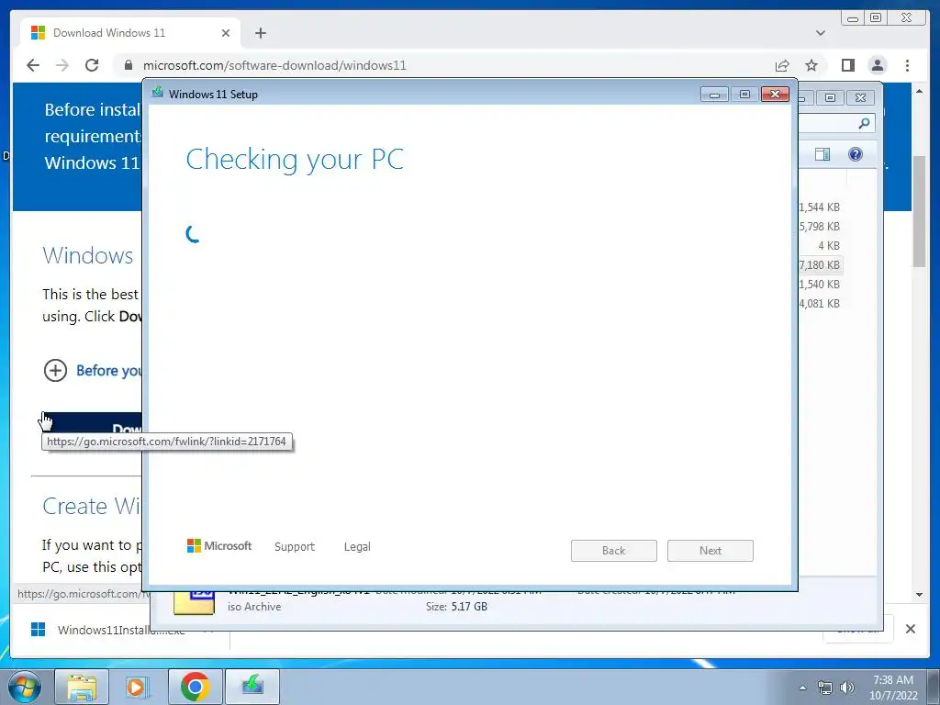Click the Windows 11 Setup title icon

tap(158, 93)
